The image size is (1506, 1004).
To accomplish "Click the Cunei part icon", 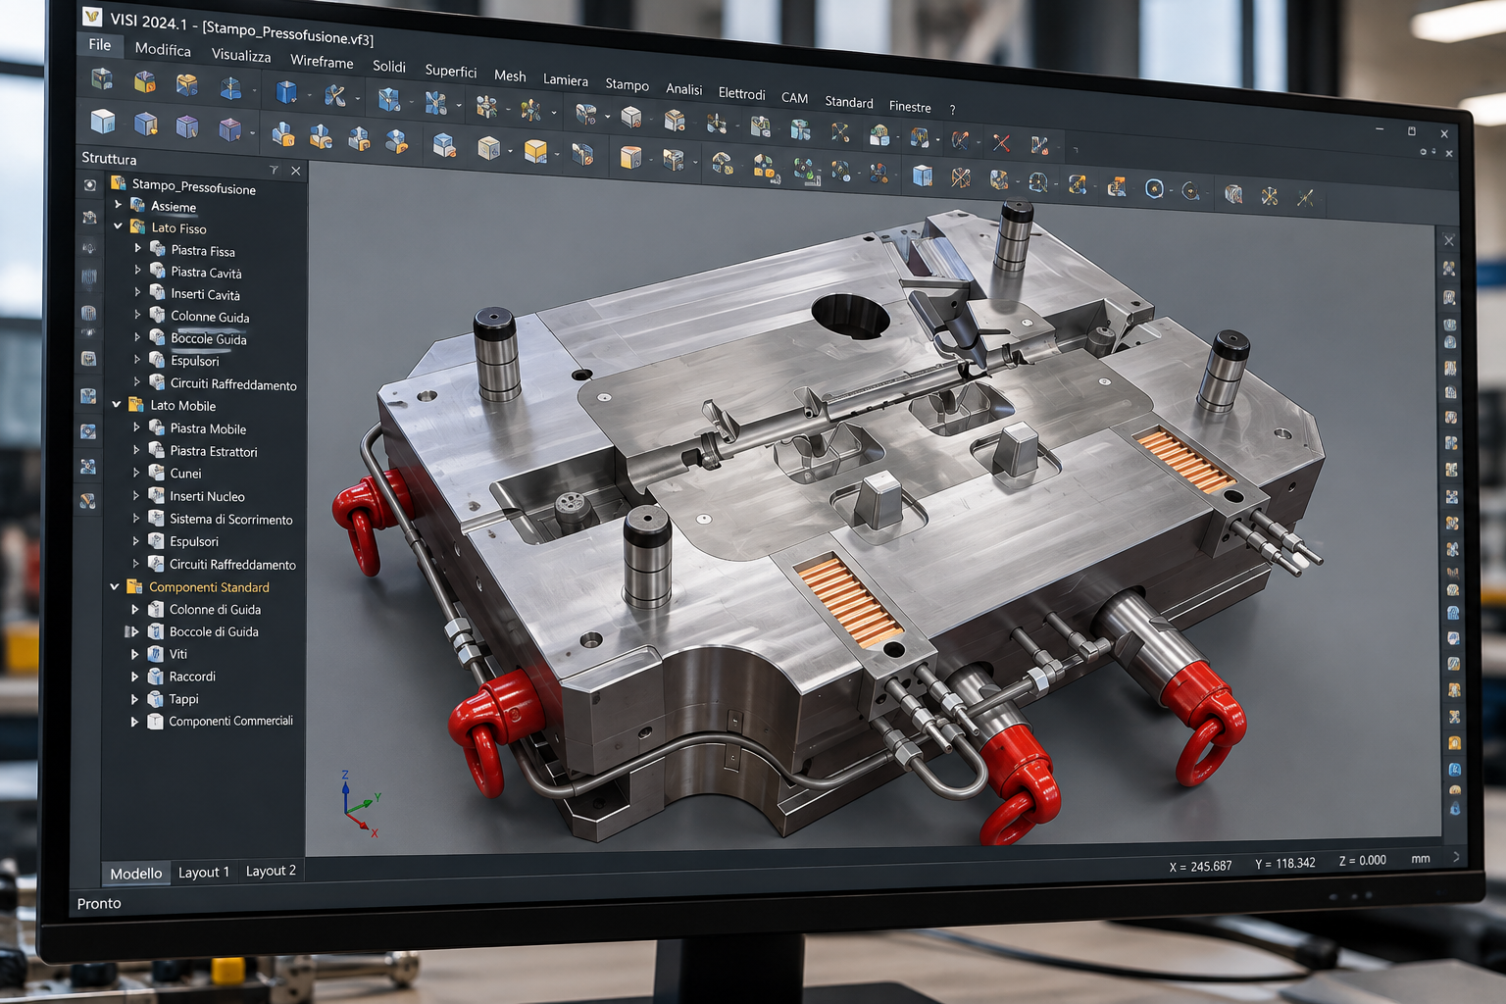I will 156,472.
